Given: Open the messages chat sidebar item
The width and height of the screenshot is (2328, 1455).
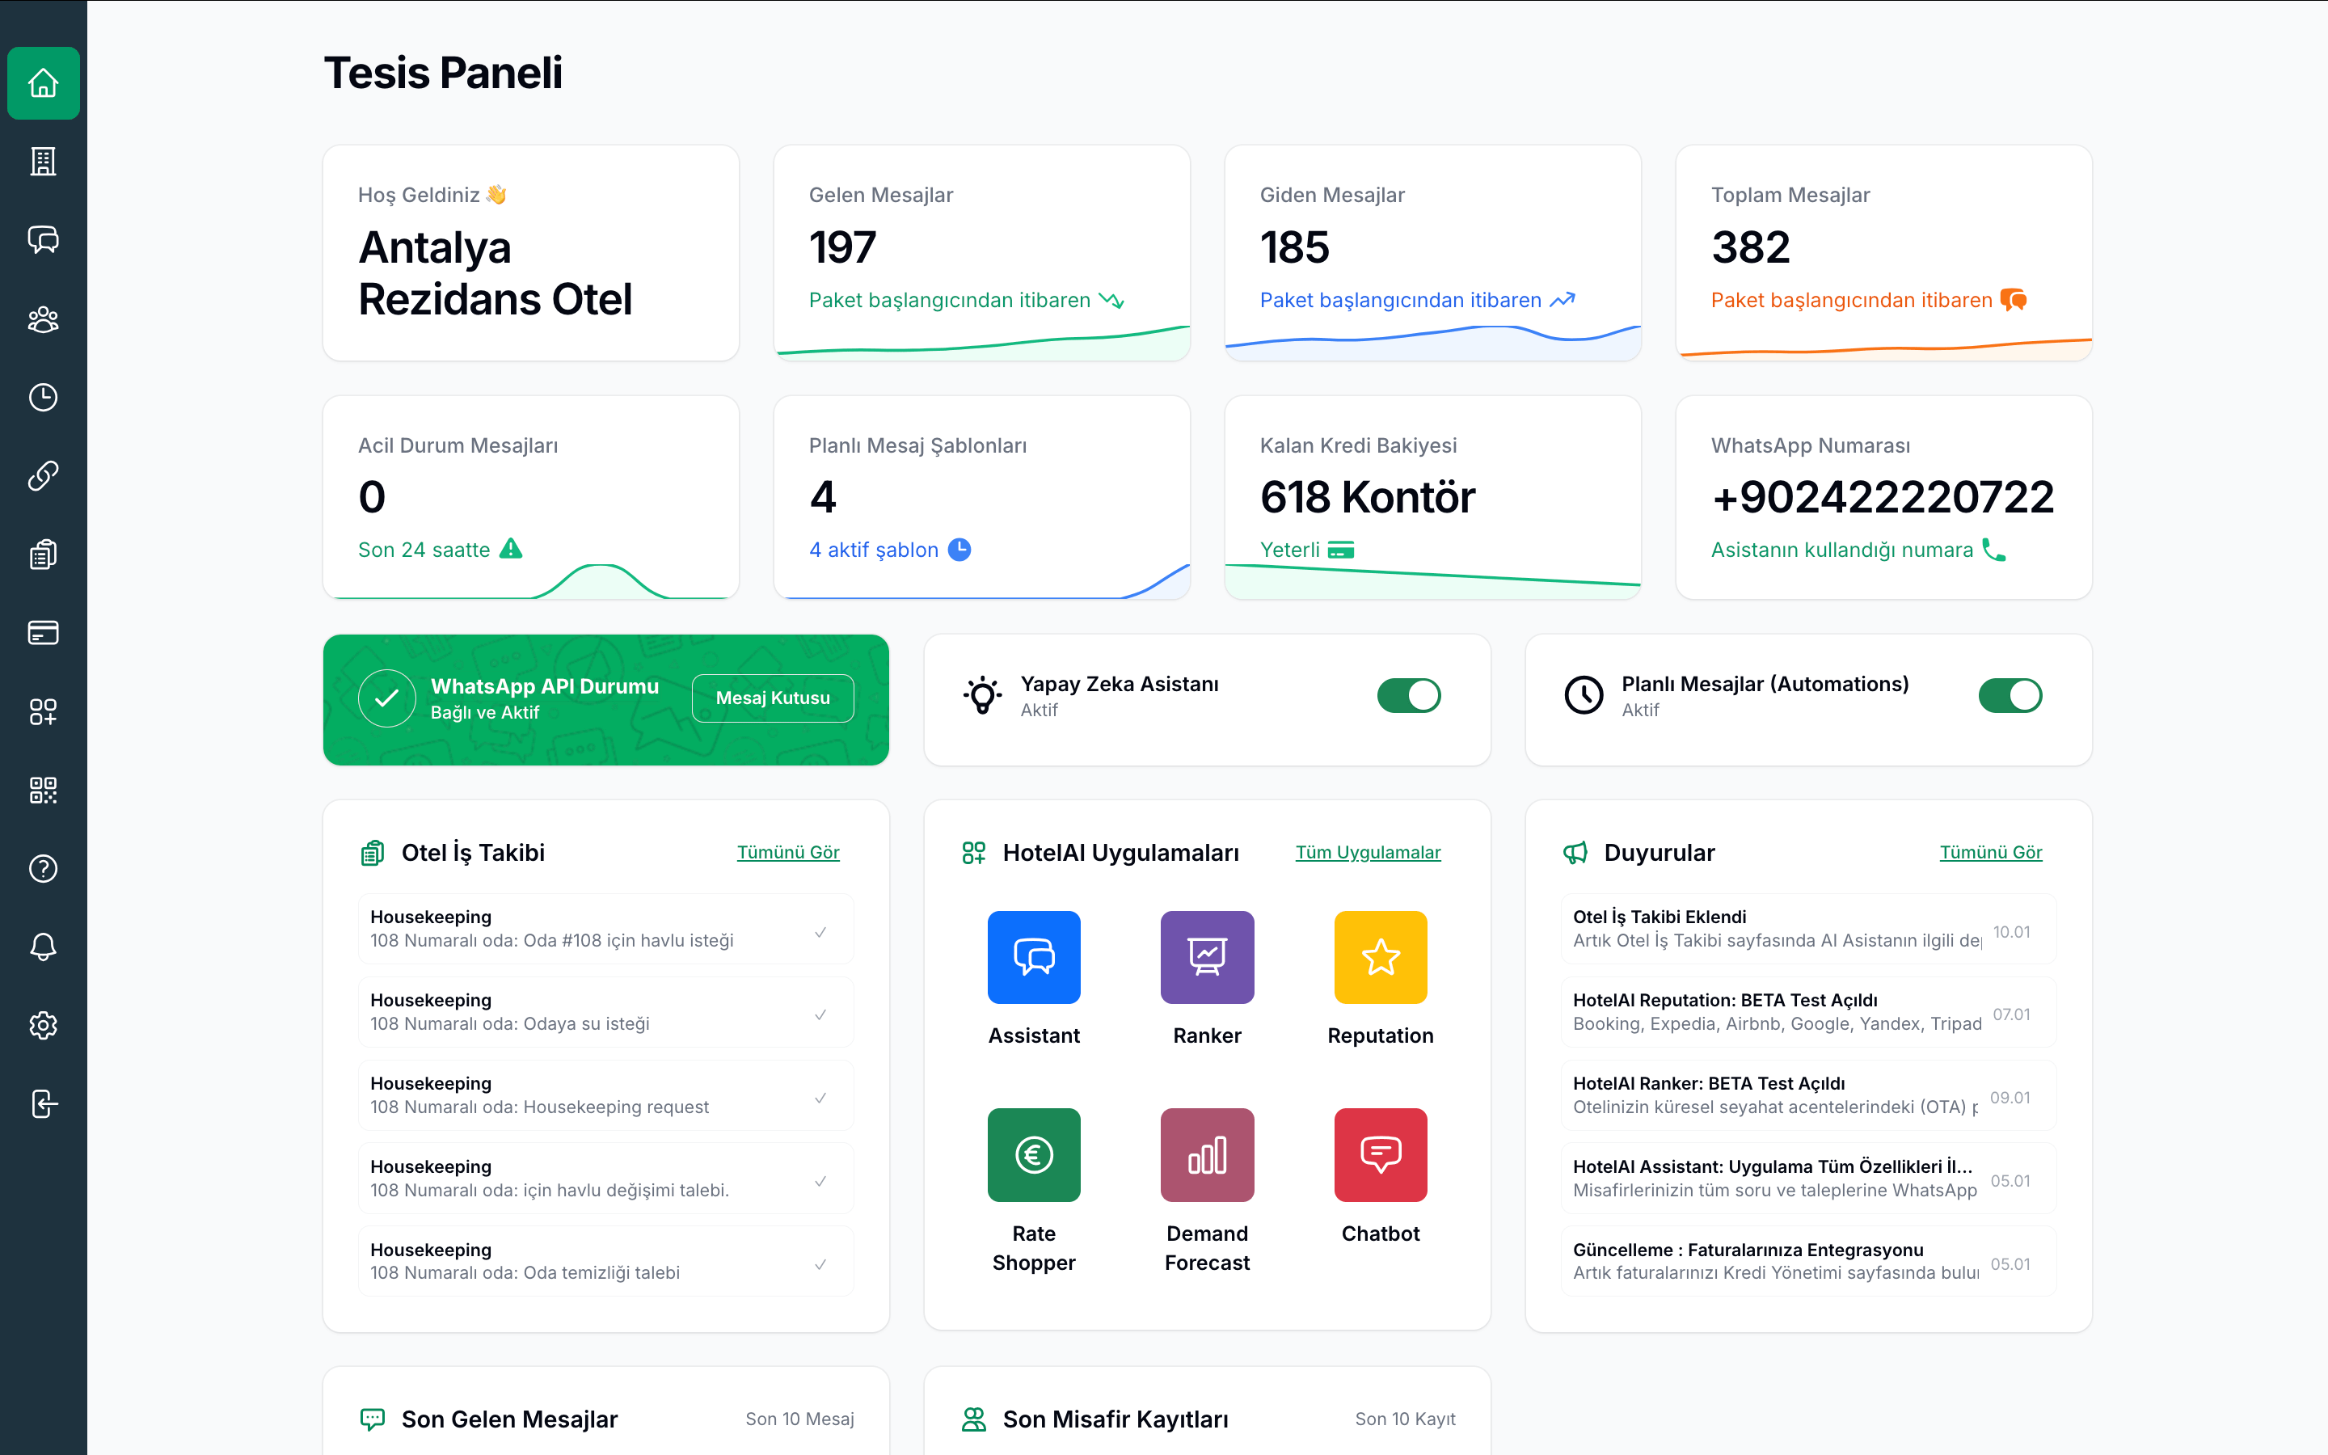Looking at the screenshot, I should pos(44,239).
